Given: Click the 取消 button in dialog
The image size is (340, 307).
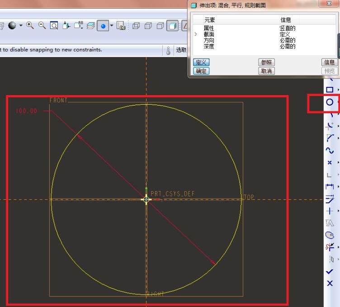Looking at the screenshot, I should 266,71.
